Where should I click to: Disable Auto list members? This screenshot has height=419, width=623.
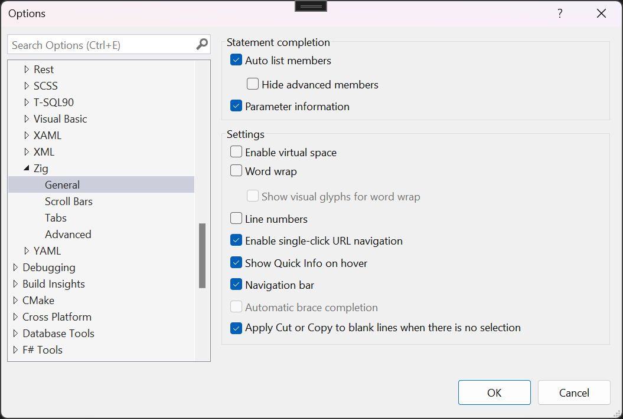pyautogui.click(x=236, y=60)
